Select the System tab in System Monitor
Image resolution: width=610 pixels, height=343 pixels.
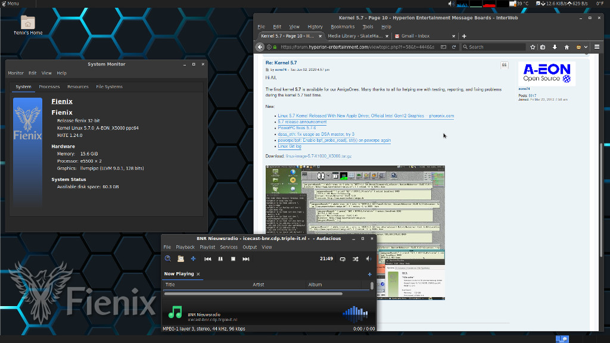pos(23,87)
